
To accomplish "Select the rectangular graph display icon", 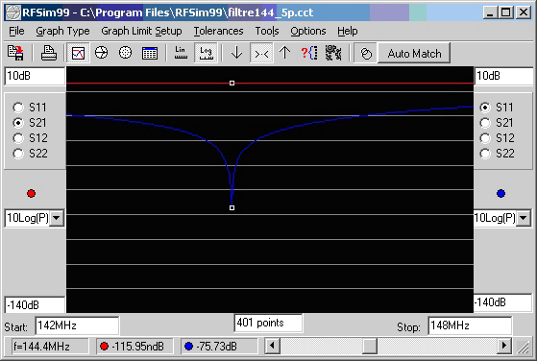I will pos(78,53).
